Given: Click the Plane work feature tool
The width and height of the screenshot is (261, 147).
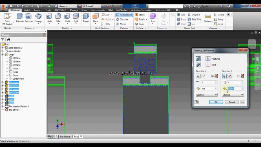Looking at the screenshot, I should point(95,18).
